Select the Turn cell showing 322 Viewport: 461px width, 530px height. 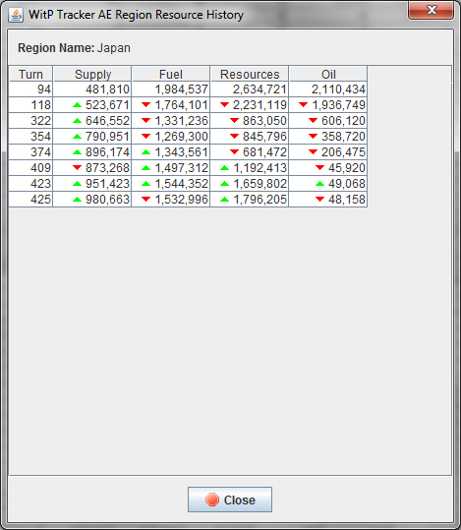[x=30, y=121]
